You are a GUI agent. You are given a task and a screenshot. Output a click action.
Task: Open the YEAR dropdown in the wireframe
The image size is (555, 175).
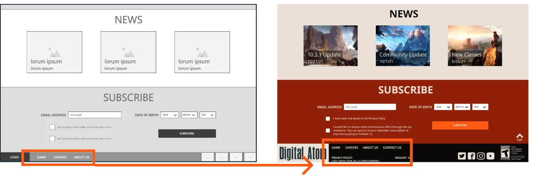(170, 115)
